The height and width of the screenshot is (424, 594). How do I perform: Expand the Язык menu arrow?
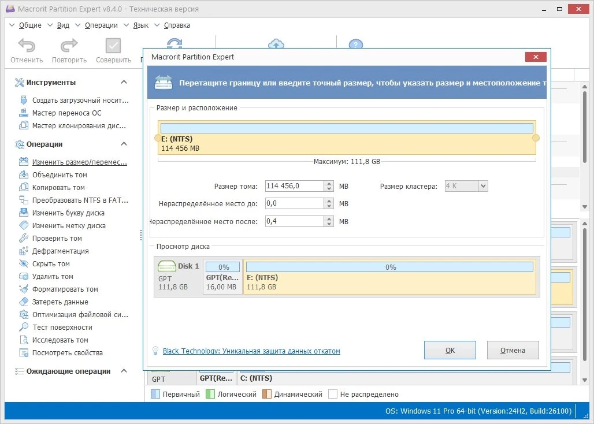pyautogui.click(x=126, y=25)
